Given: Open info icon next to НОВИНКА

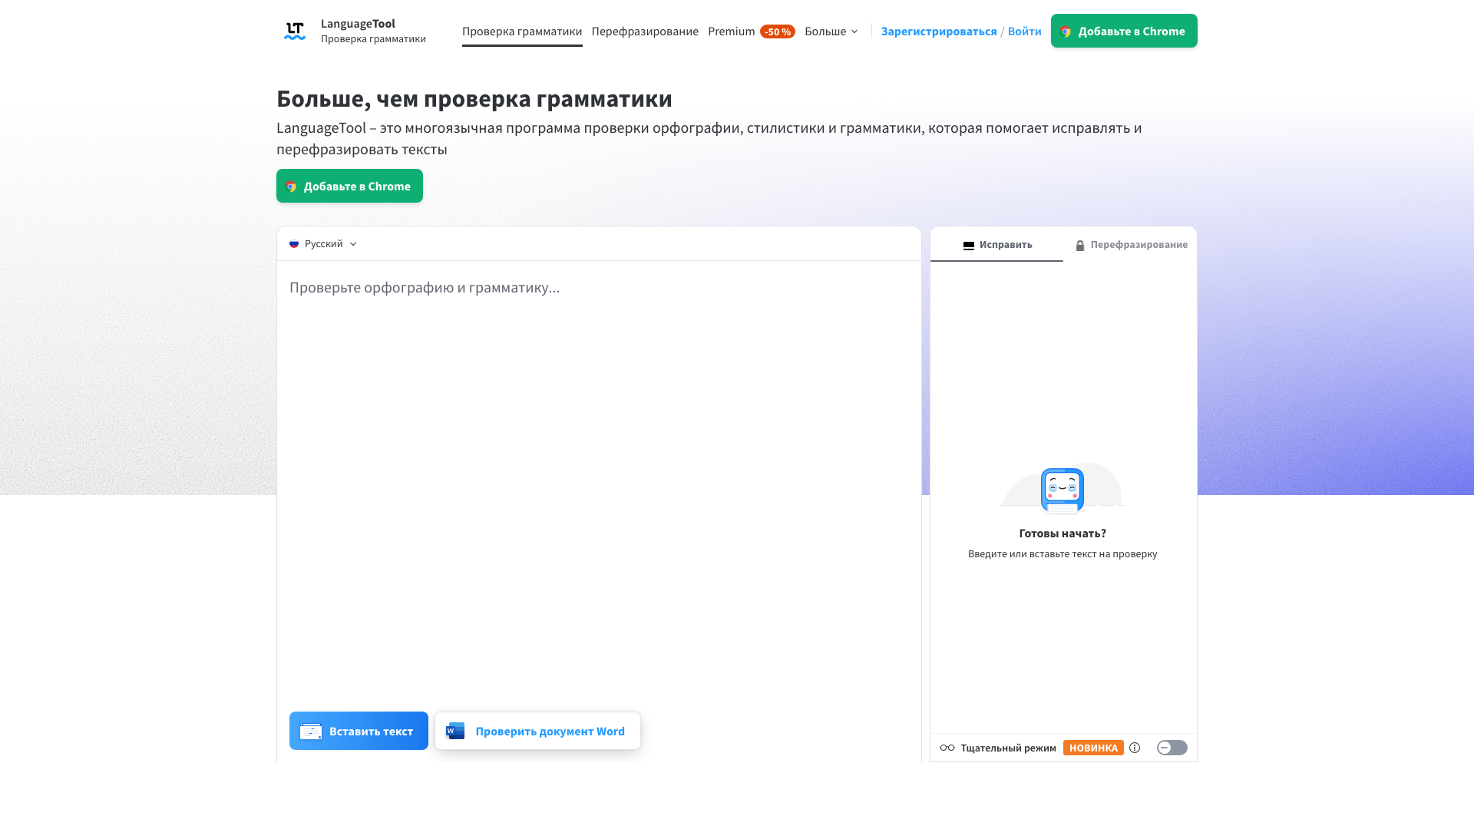Looking at the screenshot, I should point(1135,748).
